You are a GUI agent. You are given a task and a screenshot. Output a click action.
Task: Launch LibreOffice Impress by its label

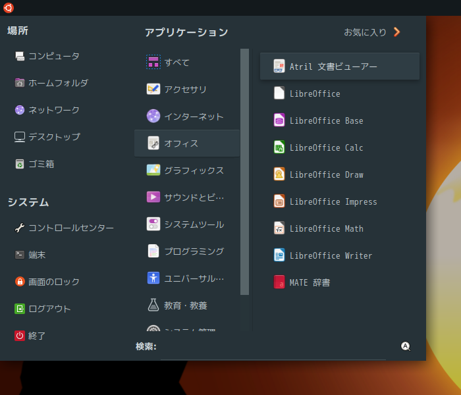[x=333, y=201]
